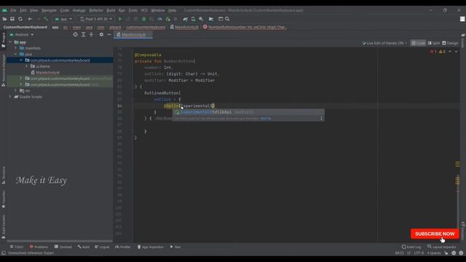
Task: Click the Debug app bug icon
Action: (x=144, y=19)
